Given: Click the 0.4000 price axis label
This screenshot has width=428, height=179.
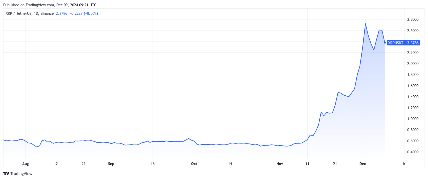Looking at the screenshot, I should (x=413, y=152).
